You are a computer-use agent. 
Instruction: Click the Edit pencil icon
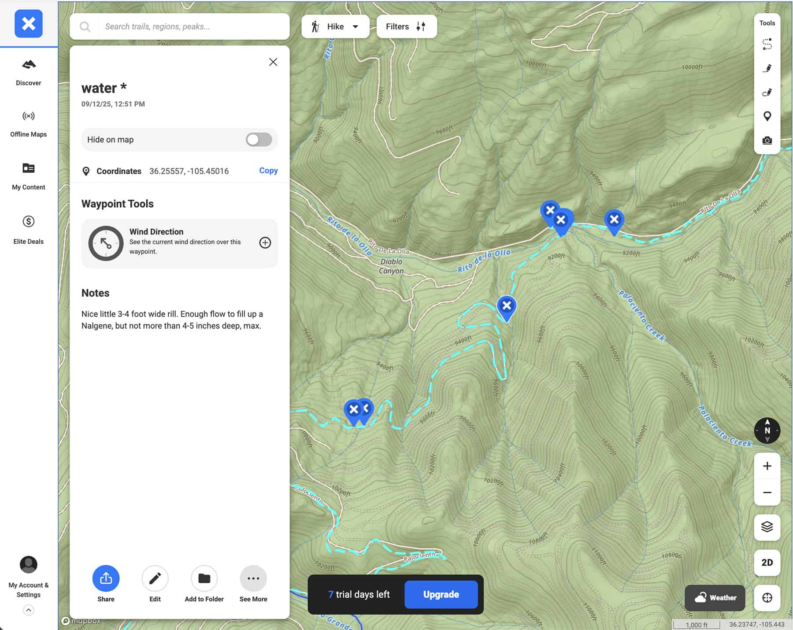click(x=155, y=578)
